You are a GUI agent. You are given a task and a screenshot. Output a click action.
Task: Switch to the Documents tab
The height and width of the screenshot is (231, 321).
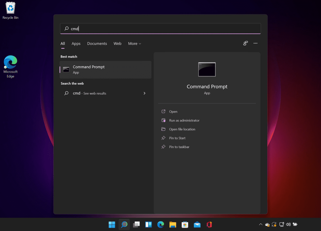(x=97, y=44)
